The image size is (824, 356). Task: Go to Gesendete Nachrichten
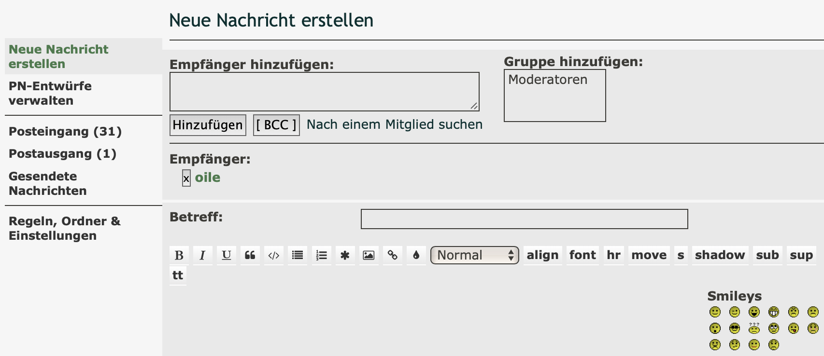pos(47,183)
